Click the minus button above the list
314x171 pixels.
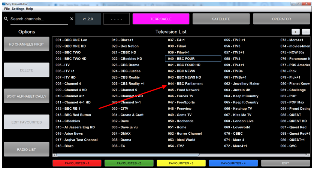pyautogui.click(x=306, y=32)
